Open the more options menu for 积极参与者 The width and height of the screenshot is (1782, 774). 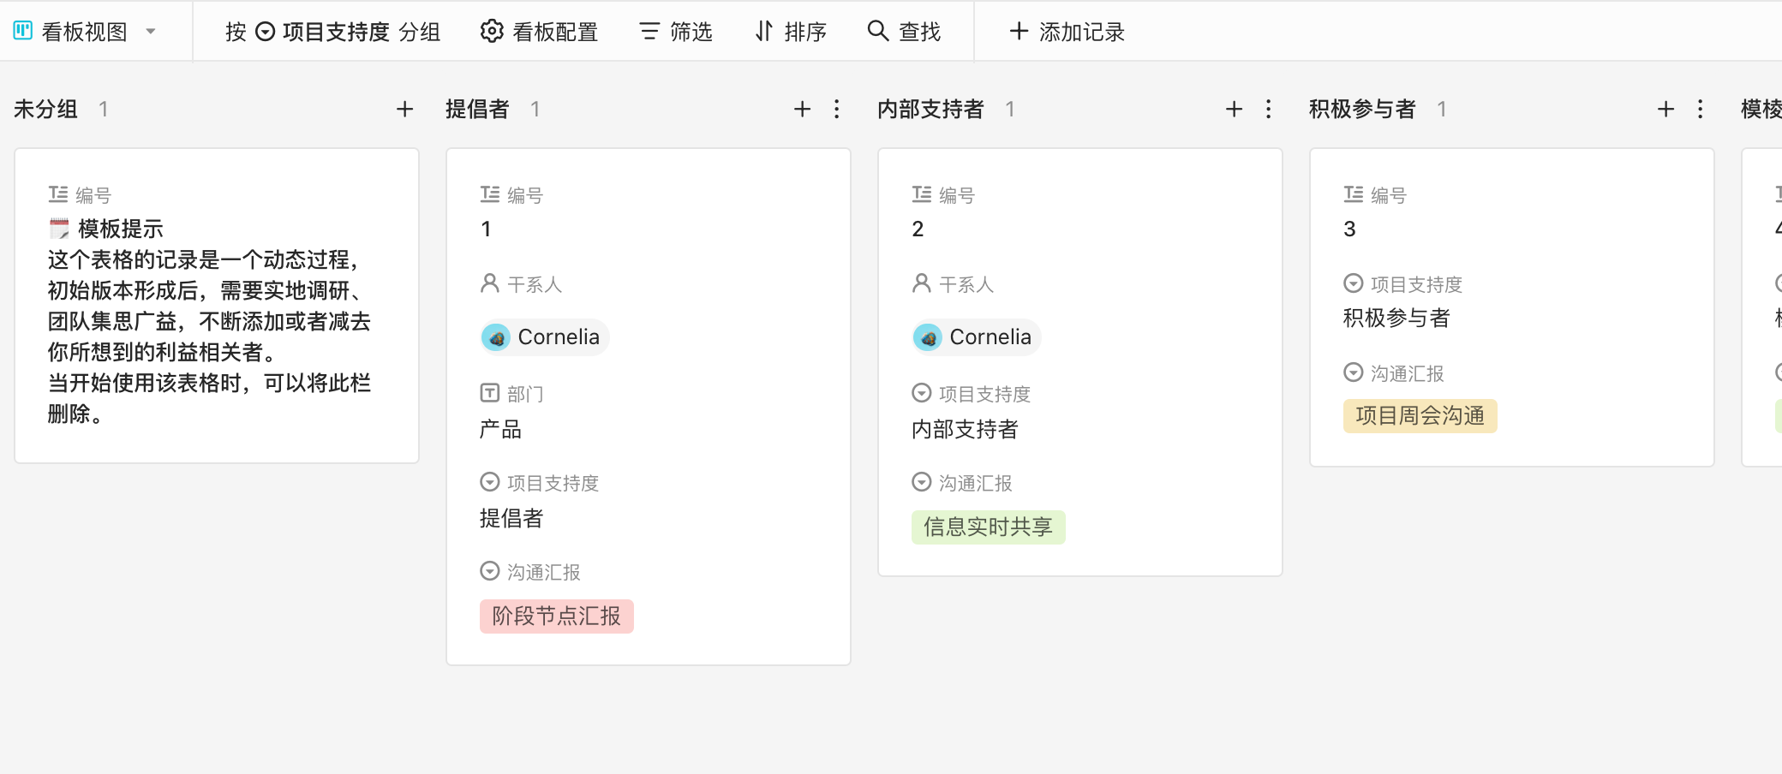tap(1701, 110)
